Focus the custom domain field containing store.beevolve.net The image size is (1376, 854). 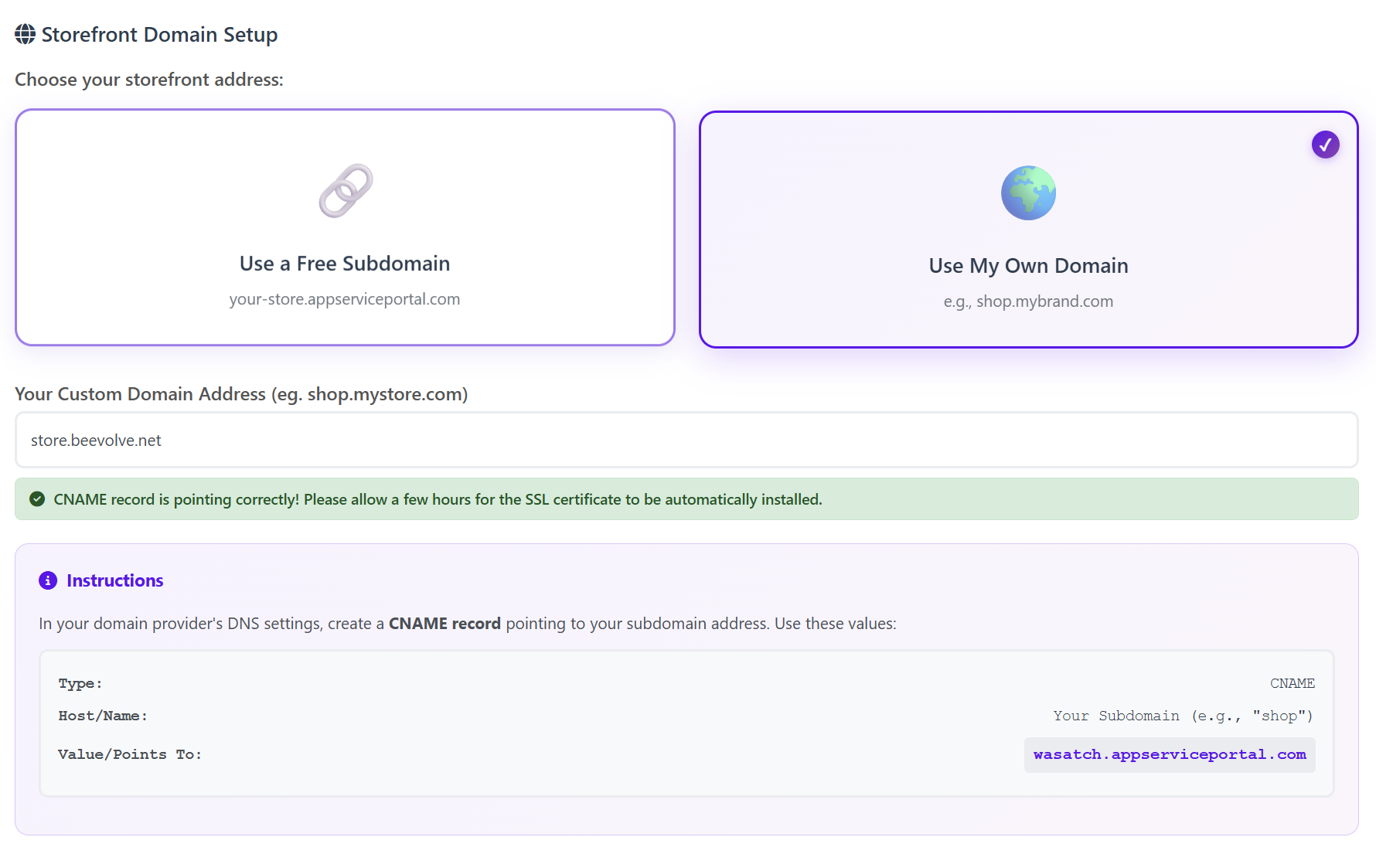tap(686, 440)
